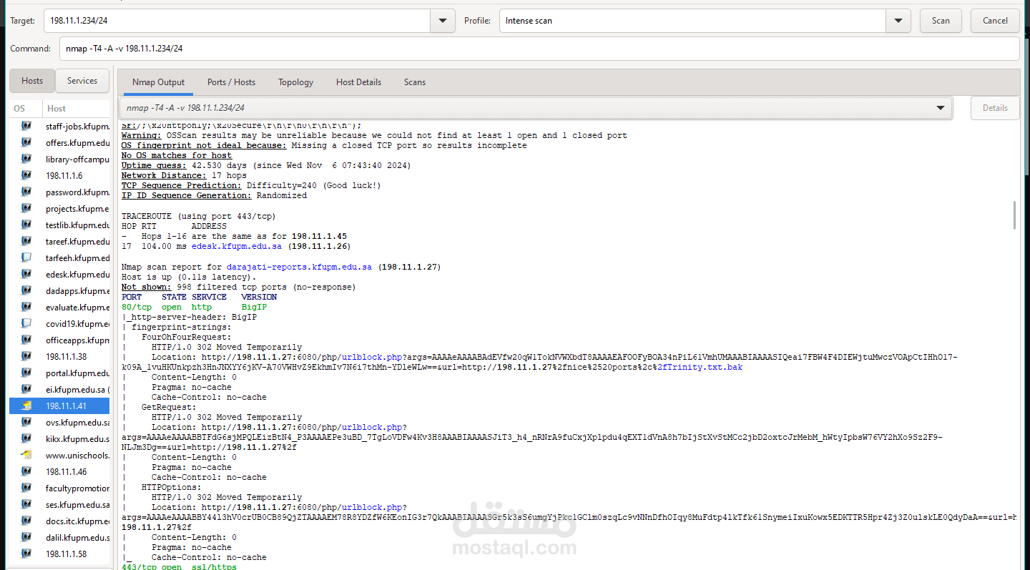The width and height of the screenshot is (1030, 570).
Task: Click the OS icon beside officeapps.kfupm host
Action: pos(26,340)
